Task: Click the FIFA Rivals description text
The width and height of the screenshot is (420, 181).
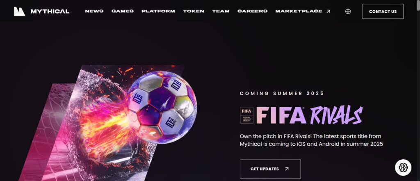Action: (311, 140)
